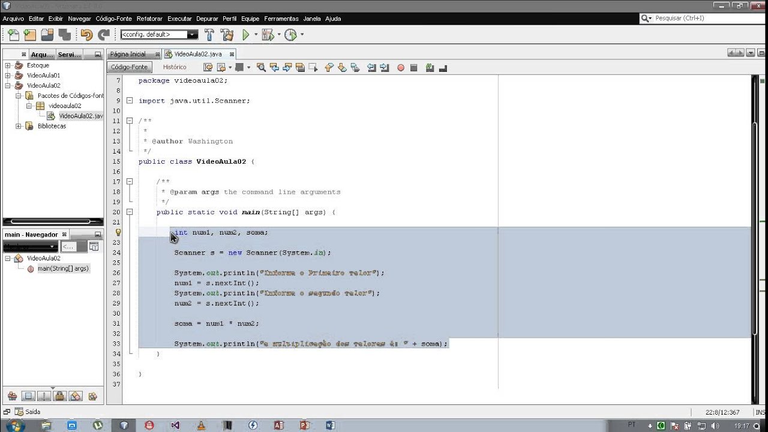Click the Build Project hammer icon
The width and height of the screenshot is (768, 432).
tap(209, 35)
